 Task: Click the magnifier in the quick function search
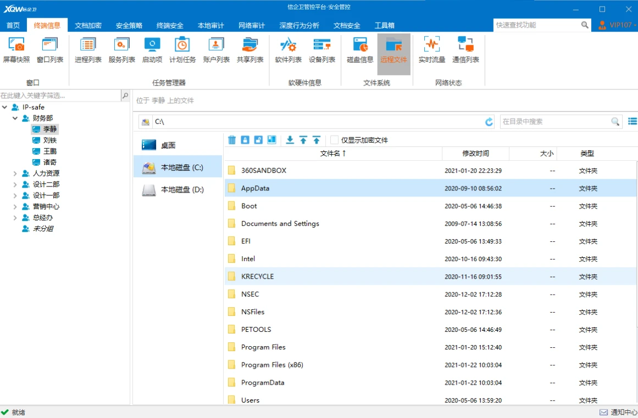coord(585,25)
